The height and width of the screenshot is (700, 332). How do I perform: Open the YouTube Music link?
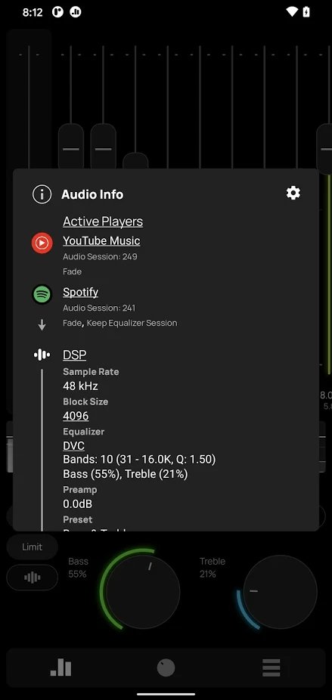click(x=101, y=240)
